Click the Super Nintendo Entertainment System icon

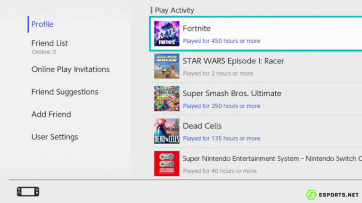[167, 164]
